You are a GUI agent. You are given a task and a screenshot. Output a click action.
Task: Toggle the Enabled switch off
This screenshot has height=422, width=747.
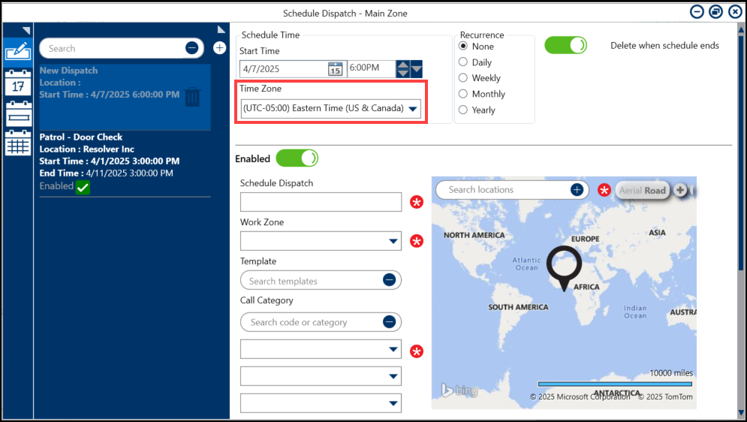click(297, 158)
